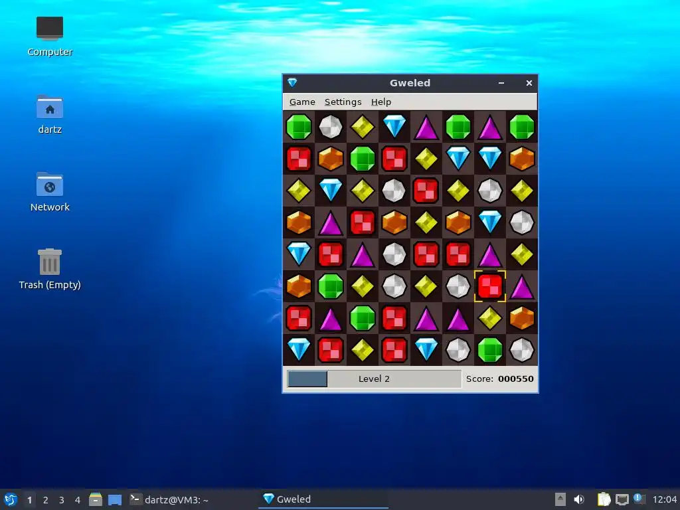Click the Gweled diamond icon in the title bar
Screen dimensions: 680x510
pos(292,82)
